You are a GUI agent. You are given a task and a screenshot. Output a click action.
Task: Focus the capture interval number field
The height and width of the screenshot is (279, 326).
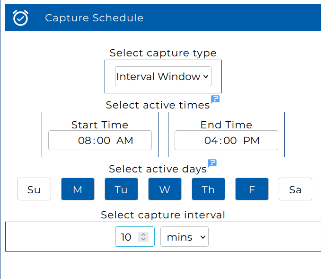click(x=127, y=237)
